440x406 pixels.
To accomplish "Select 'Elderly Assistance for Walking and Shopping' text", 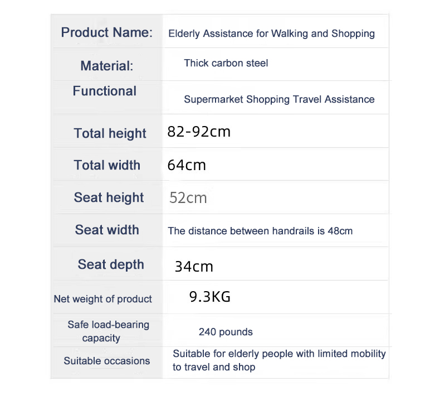I will 271,33.
